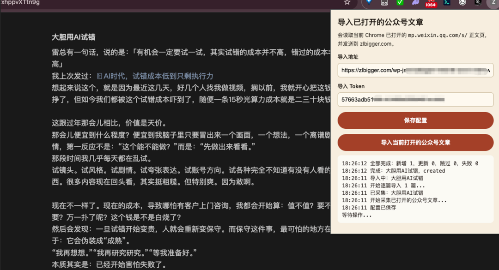Open the black-and-white sketch extension icon
This screenshot has width=499, height=270.
click(478, 2)
